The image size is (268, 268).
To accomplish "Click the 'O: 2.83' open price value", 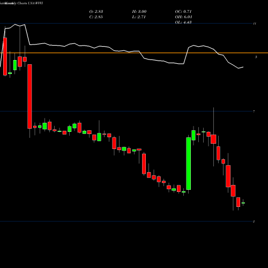I will tap(96, 12).
